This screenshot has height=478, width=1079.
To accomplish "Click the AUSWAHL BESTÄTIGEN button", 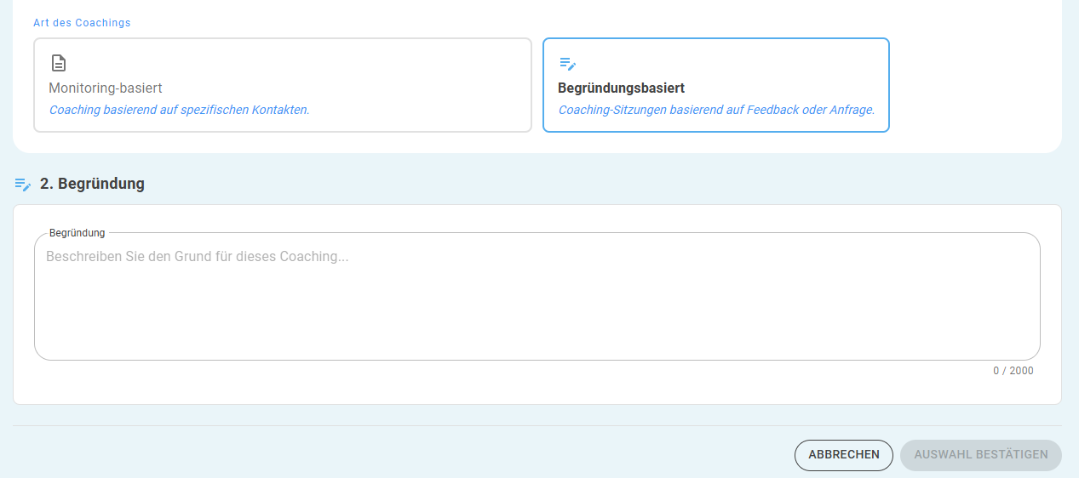I will coord(981,455).
